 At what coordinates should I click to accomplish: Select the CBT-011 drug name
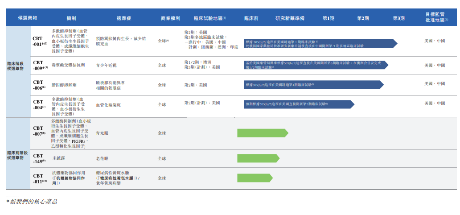(40, 178)
